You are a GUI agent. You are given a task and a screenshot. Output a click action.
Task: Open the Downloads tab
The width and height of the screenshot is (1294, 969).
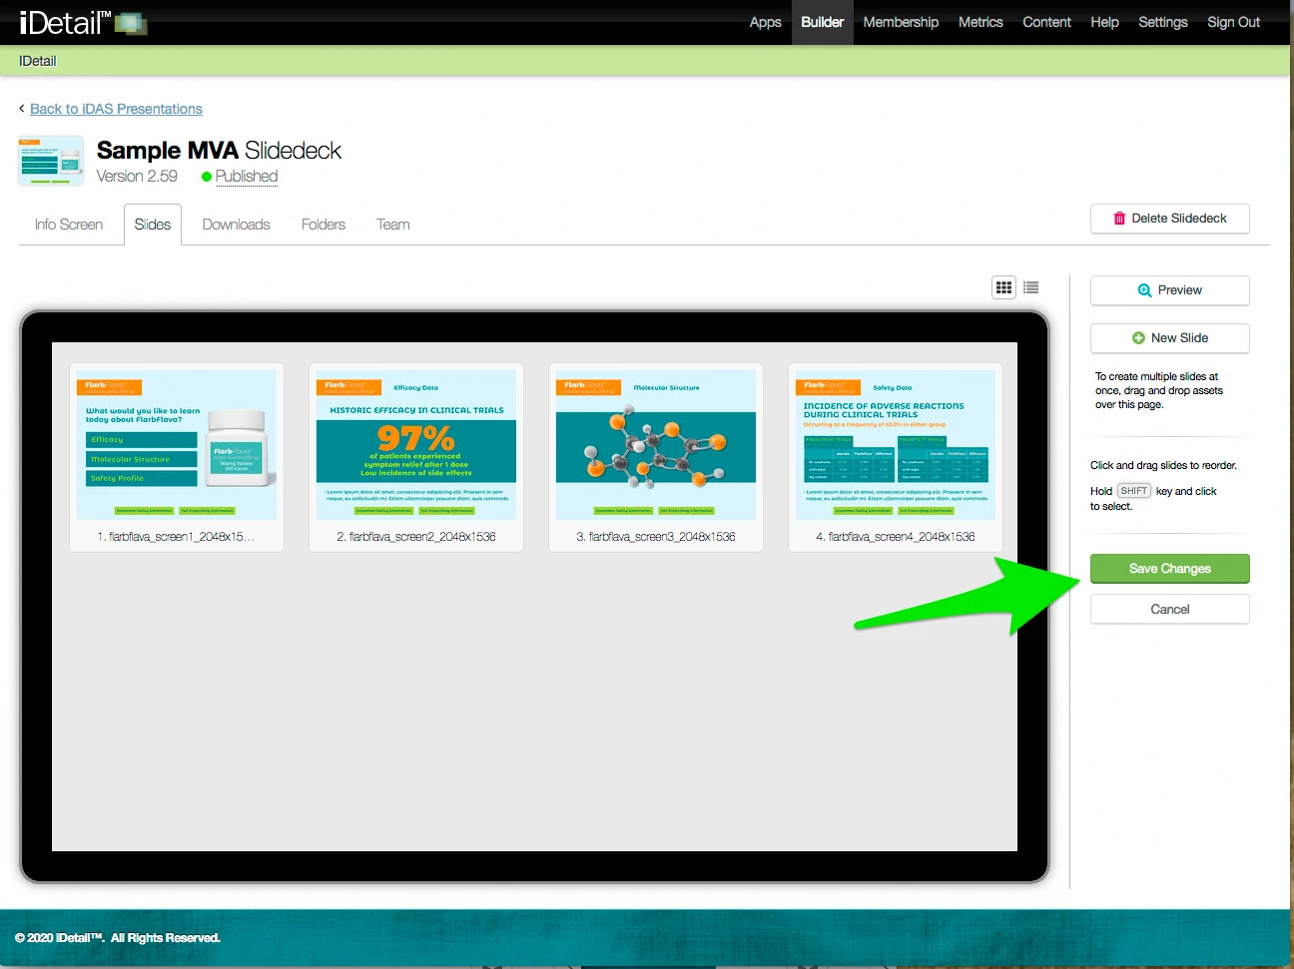pos(236,225)
